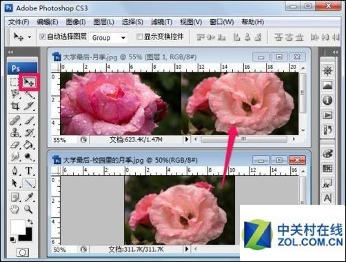Open the Navigator panel icon
The image size is (346, 262).
327,70
